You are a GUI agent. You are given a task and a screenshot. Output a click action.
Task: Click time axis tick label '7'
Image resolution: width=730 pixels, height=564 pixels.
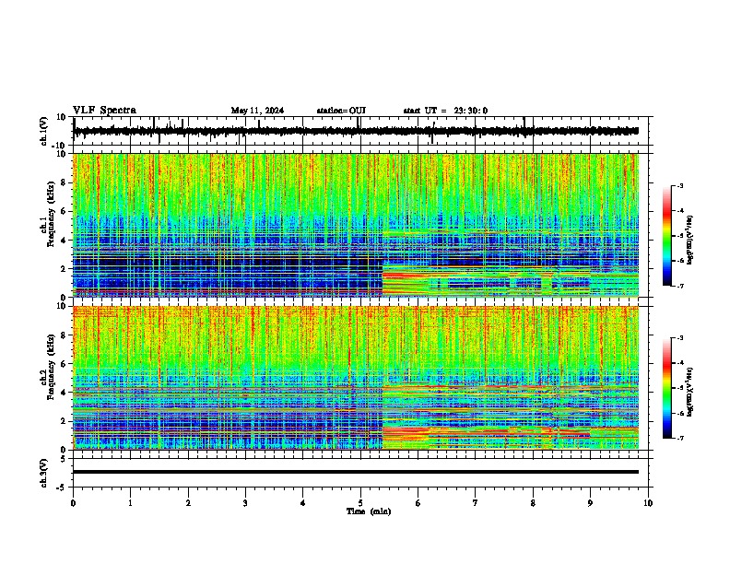[476, 503]
